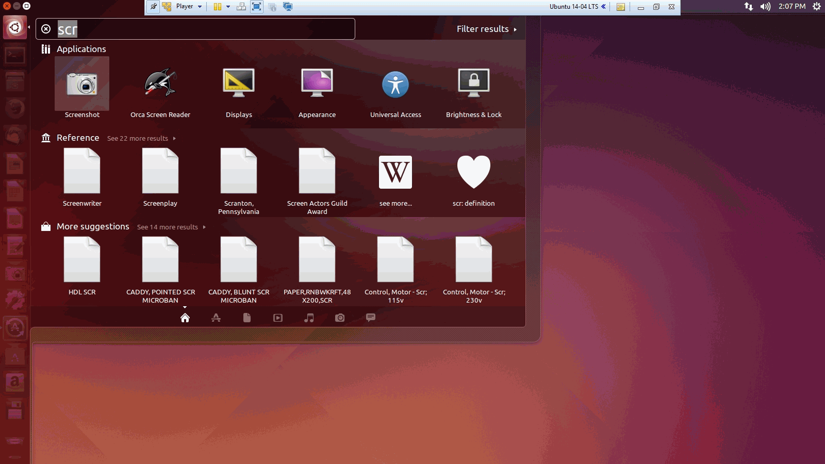Viewport: 825px width, 464px height.
Task: Switch to the Photos lens in the Dash
Action: 340,318
